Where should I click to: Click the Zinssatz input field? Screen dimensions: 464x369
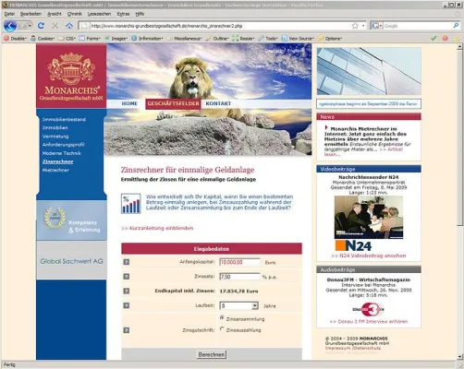coord(239,277)
